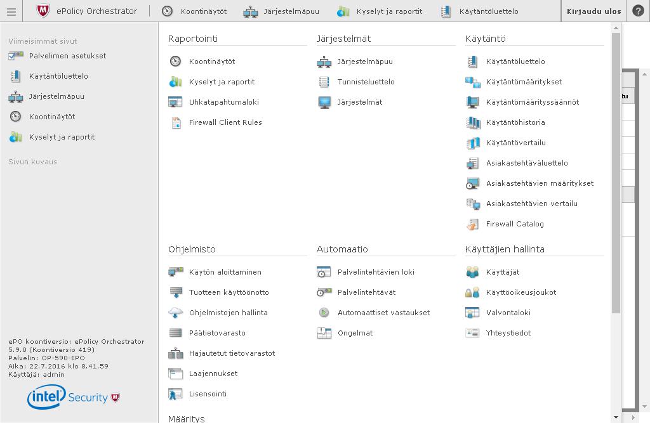The width and height of the screenshot is (650, 423).
Task: Click the Asiakastehtävien määritykset icon
Action: (472, 183)
